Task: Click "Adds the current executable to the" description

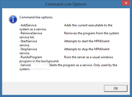Action: click(x=88, y=25)
